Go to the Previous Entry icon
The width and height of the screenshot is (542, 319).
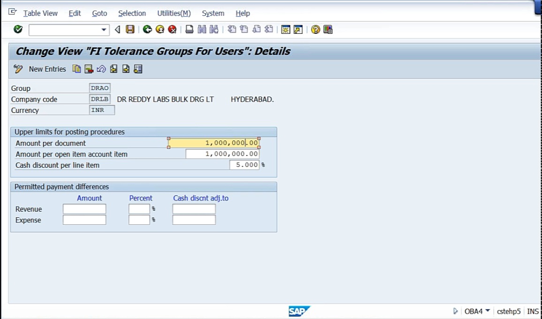(114, 69)
